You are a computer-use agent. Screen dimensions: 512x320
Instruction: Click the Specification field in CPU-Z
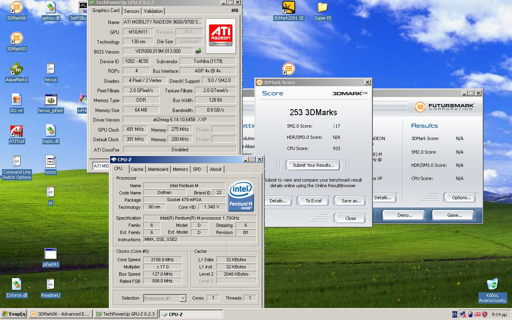tap(200, 218)
